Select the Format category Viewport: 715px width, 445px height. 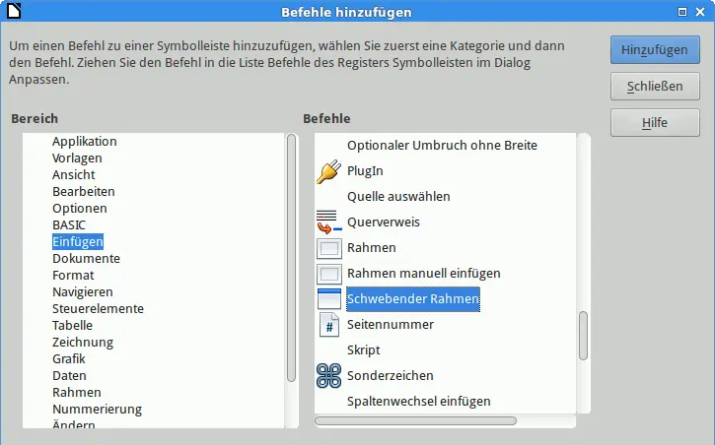(x=73, y=275)
